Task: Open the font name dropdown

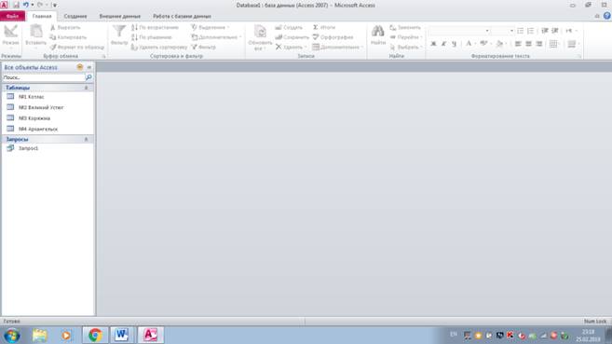Action: (x=487, y=31)
